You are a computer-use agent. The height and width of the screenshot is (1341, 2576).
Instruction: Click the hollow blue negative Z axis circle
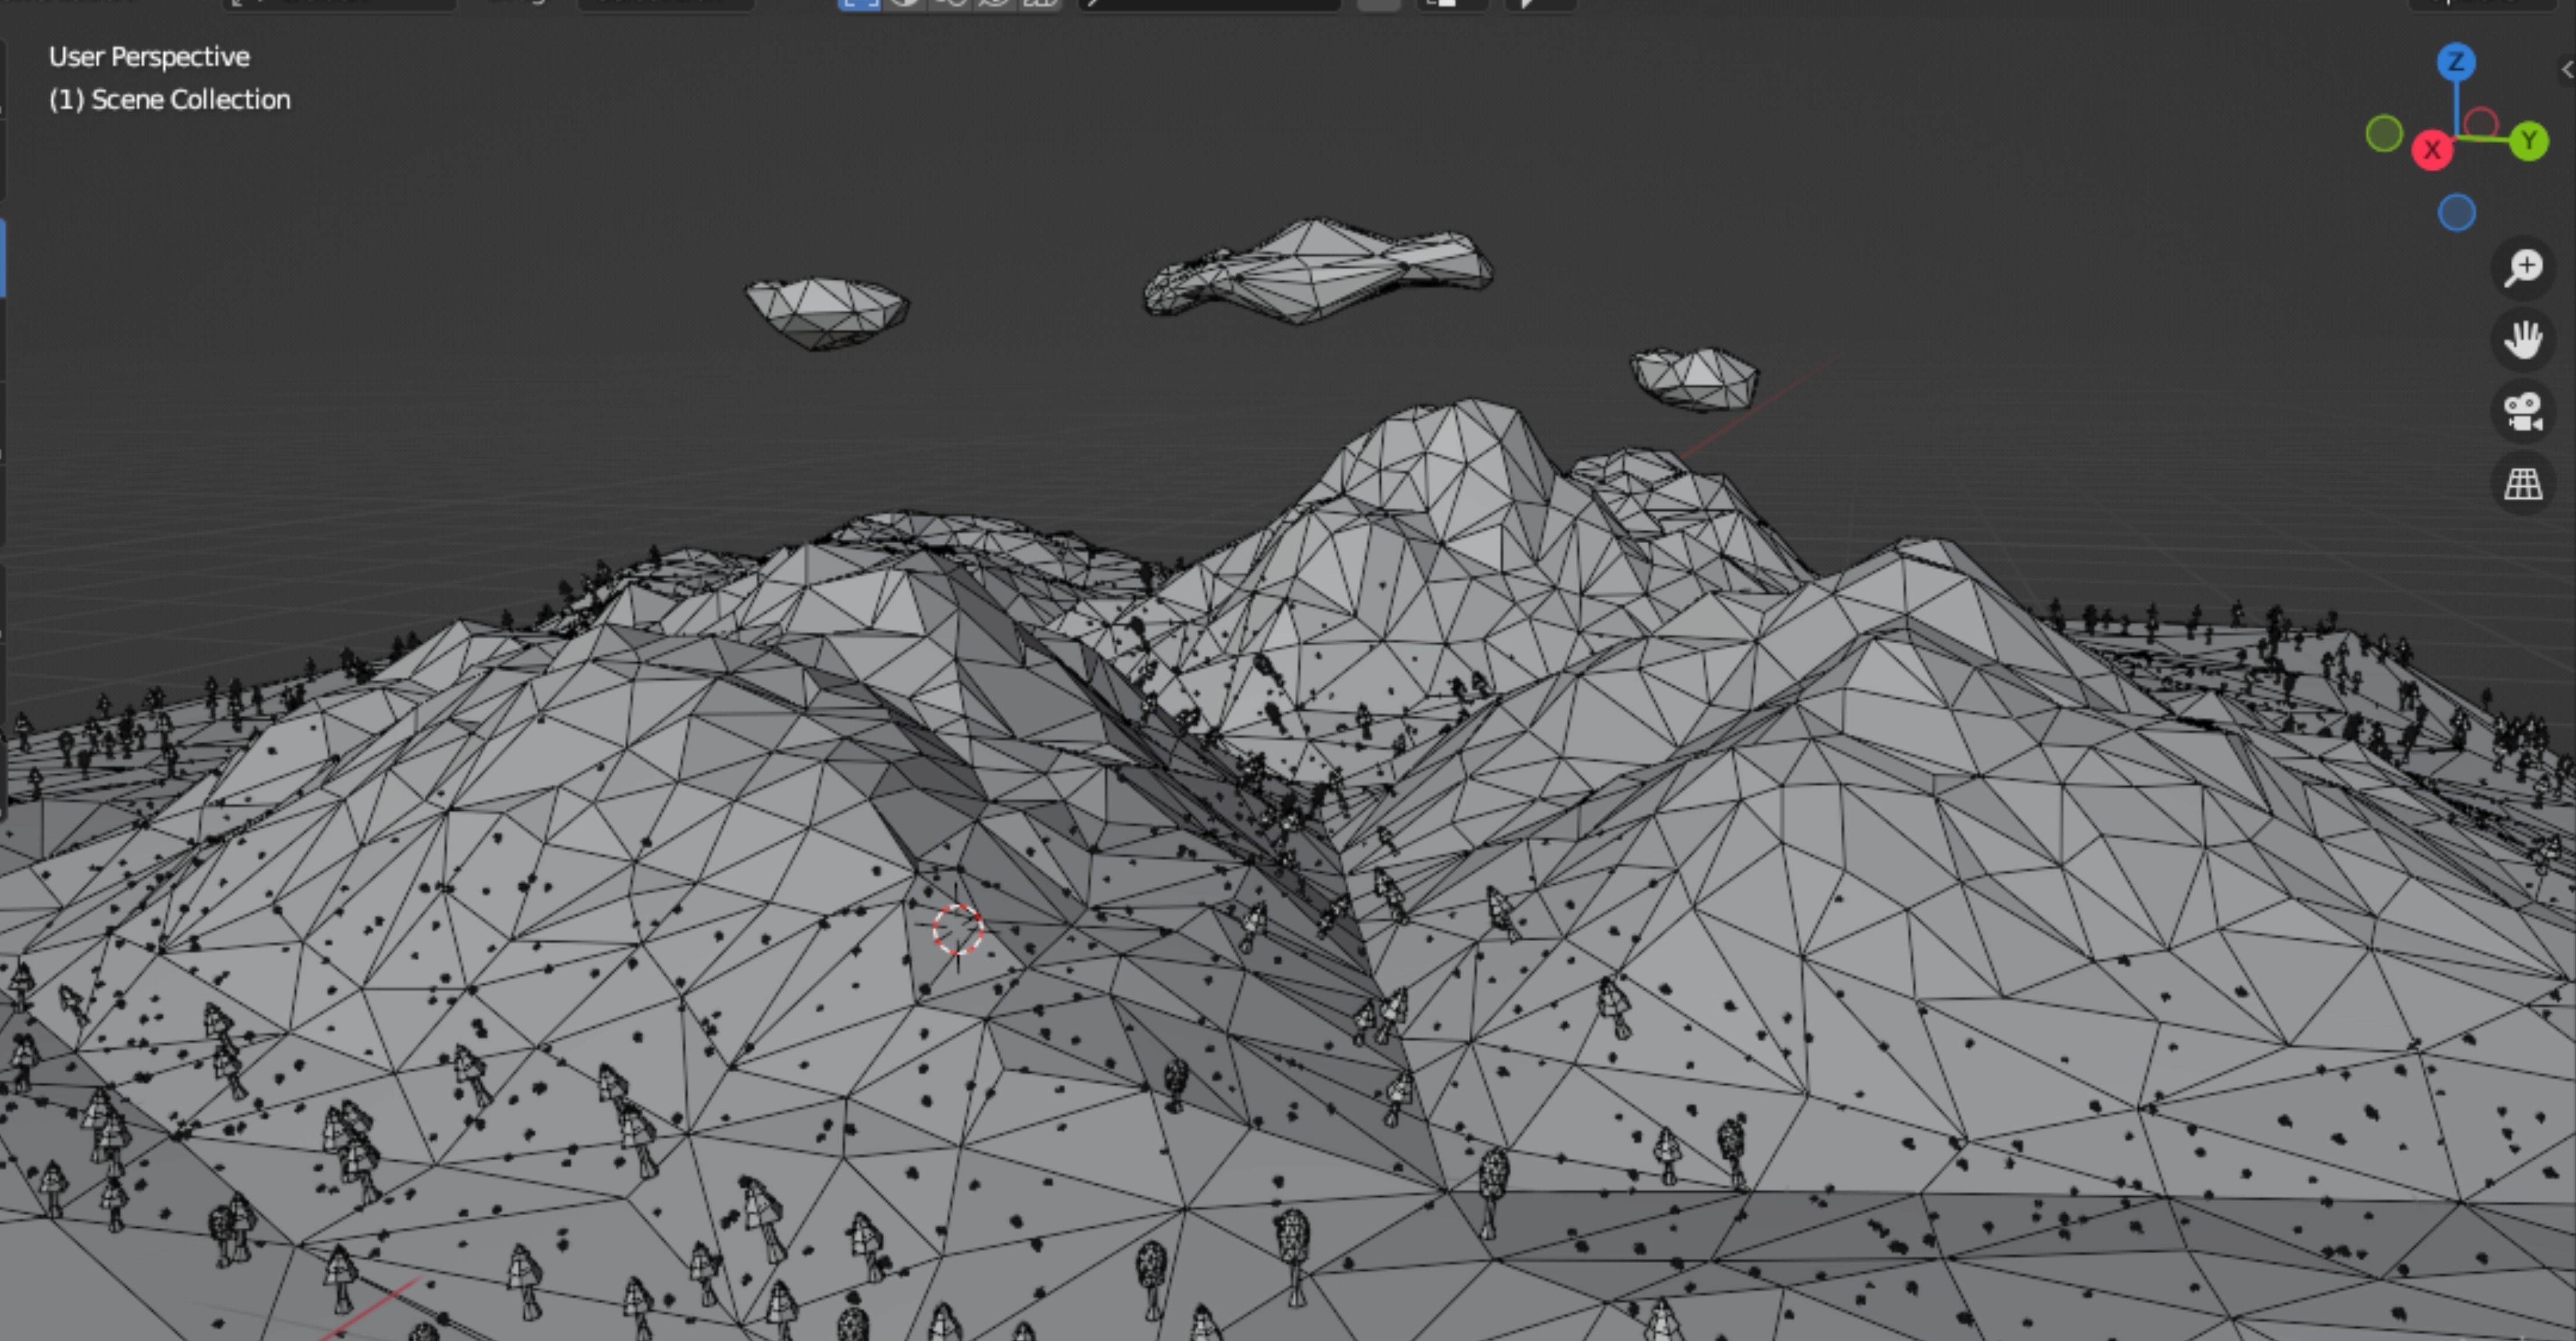pos(2457,213)
